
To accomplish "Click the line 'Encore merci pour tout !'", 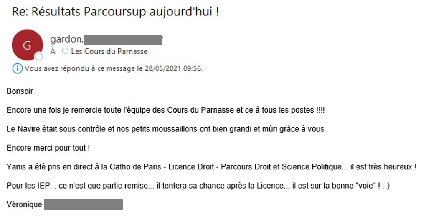I will click(x=48, y=148).
